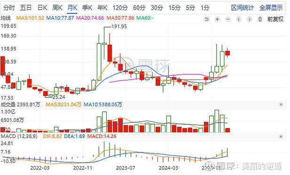Viewport: 290px width, 175px height.
Task: Click the 均线 moving average label
Action: [x=6, y=18]
